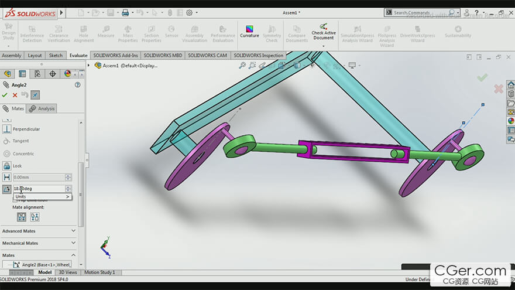The width and height of the screenshot is (515, 290).
Task: Confirm the Angle2 mate with green checkmark
Action: click(5, 95)
